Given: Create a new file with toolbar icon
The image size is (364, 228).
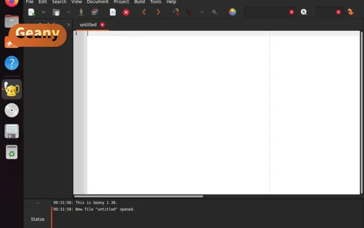Looking at the screenshot, I should pos(31,12).
